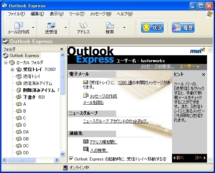Expand the 受信トレイ tree node
215x173 pixels.
point(12,69)
